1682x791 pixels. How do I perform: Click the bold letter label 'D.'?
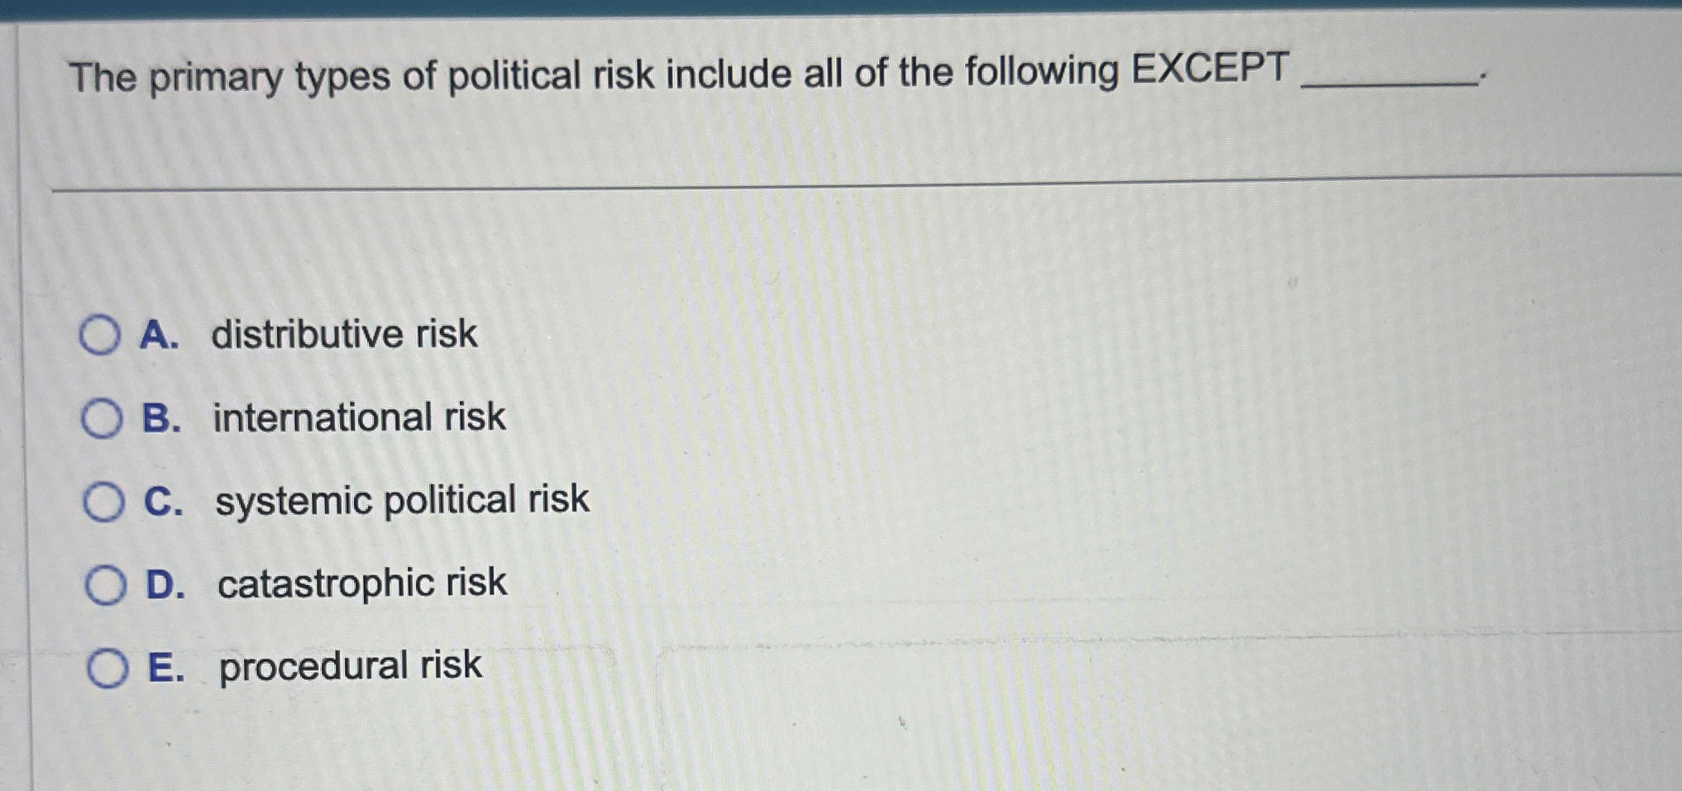tap(165, 585)
